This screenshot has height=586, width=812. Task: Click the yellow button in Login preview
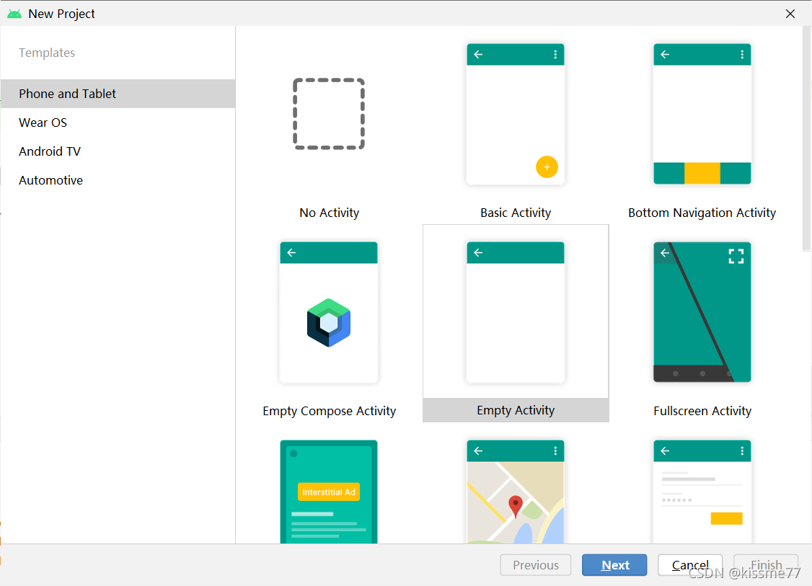(x=727, y=518)
